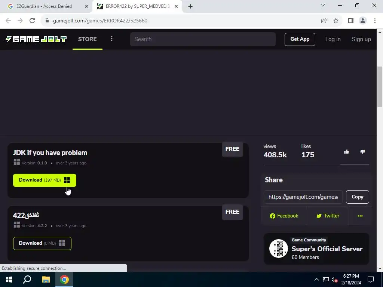The width and height of the screenshot is (383, 287).
Task: Open a new browser tab
Action: tap(190, 7)
